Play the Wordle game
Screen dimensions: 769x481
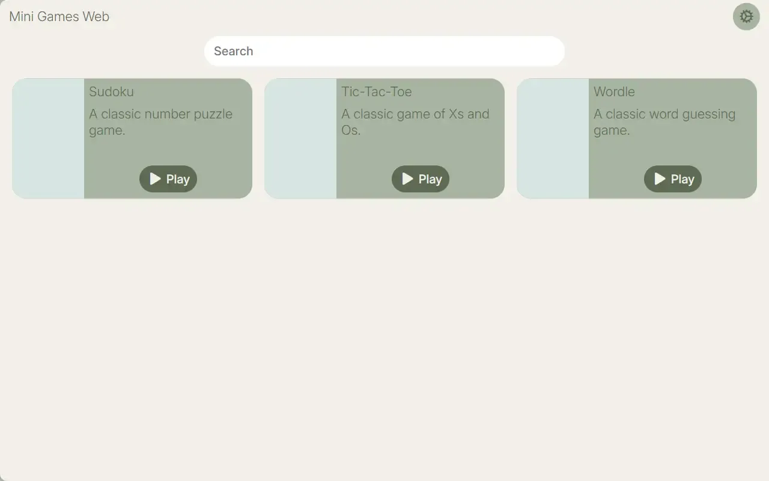673,179
